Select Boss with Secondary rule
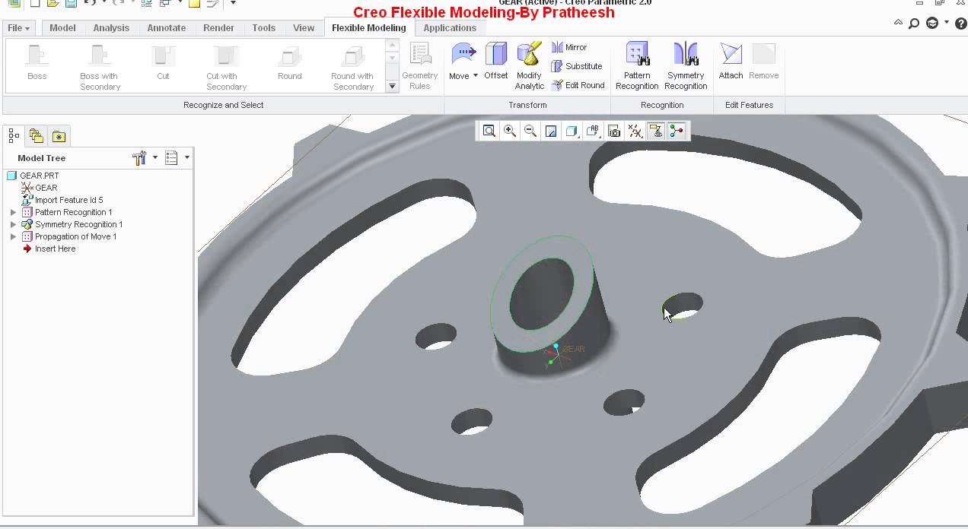The image size is (968, 529). click(x=100, y=68)
